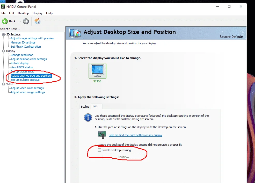Click the S2100 display name label
This screenshot has width=255, height=183.
(97, 81)
